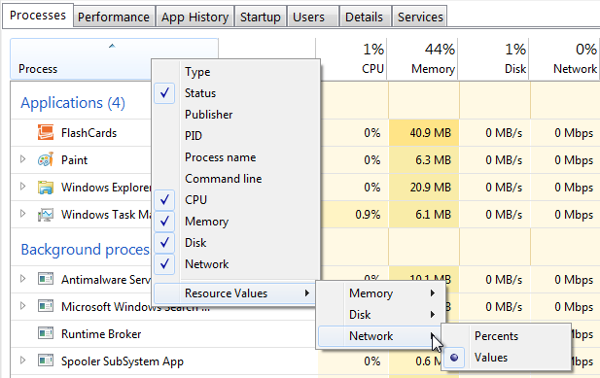The height and width of the screenshot is (378, 600).
Task: Enable the Process name column
Action: [x=236, y=157]
